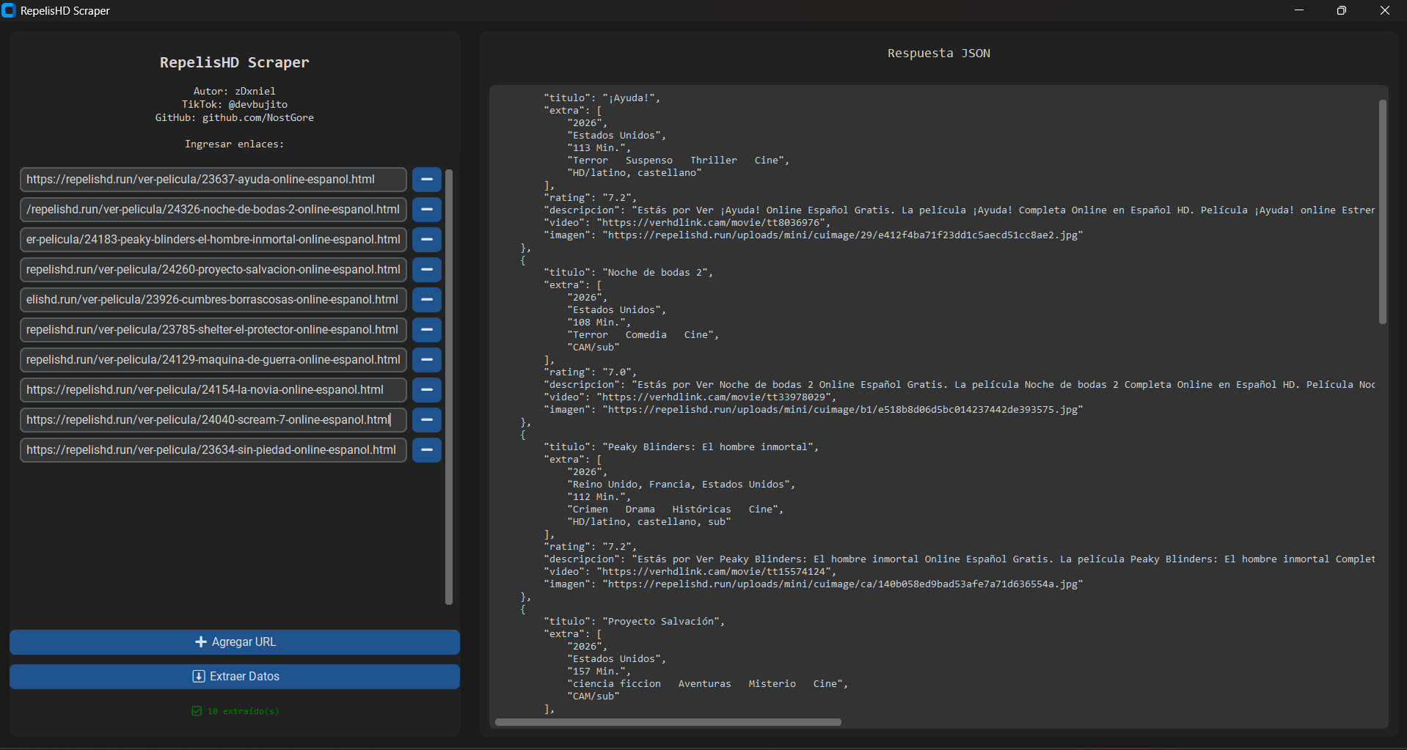Click the JSON panel vertical scrollbar
The image size is (1407, 750).
click(x=1383, y=212)
